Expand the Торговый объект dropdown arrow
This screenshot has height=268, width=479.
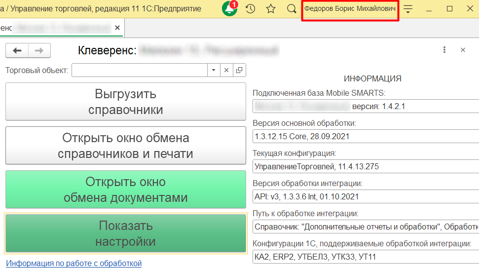[214, 70]
